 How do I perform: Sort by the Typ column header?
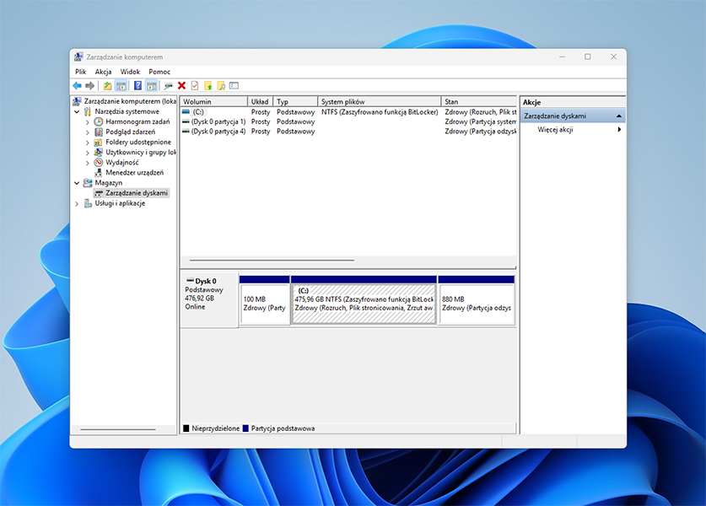(295, 102)
